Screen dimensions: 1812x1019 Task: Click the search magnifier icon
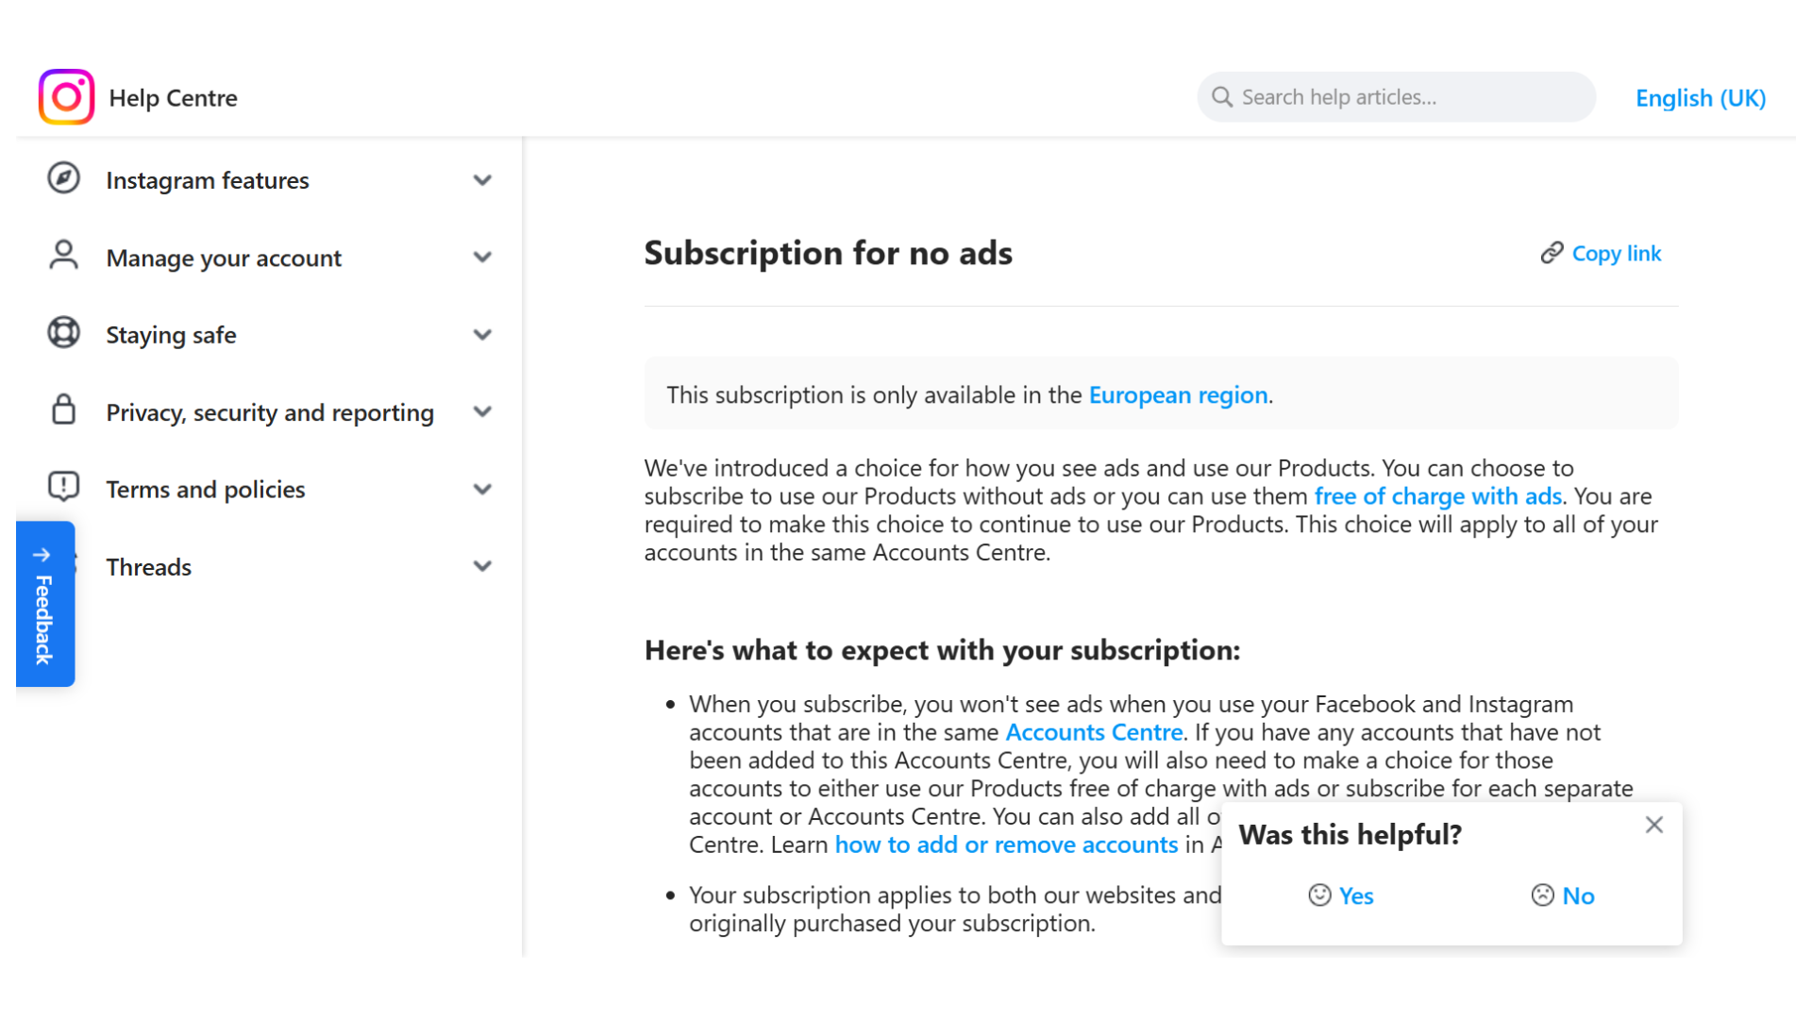point(1221,96)
